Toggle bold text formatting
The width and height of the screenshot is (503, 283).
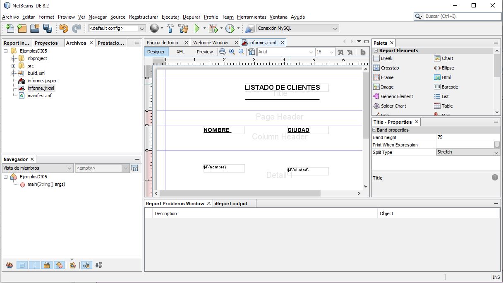click(x=363, y=52)
